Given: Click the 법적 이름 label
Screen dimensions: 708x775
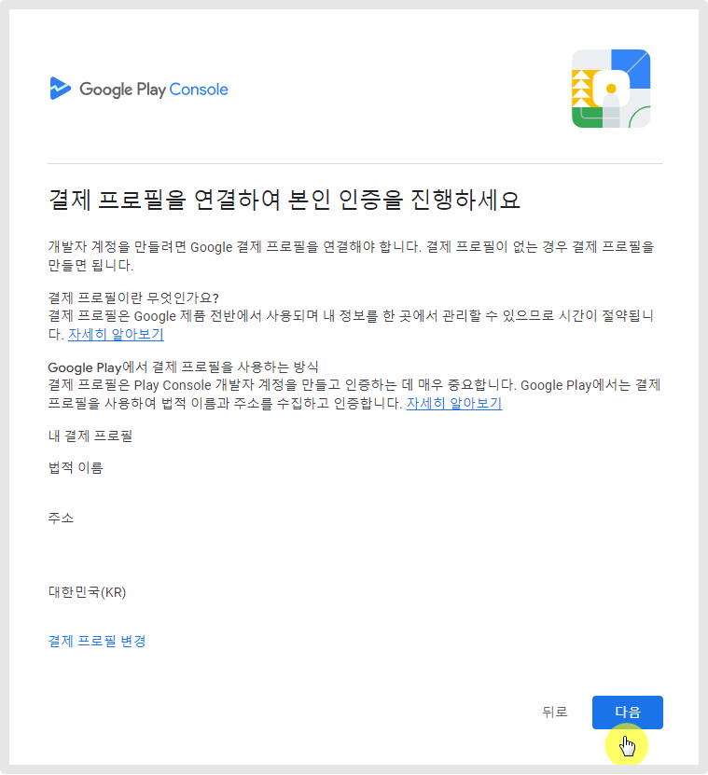Looking at the screenshot, I should tap(76, 467).
